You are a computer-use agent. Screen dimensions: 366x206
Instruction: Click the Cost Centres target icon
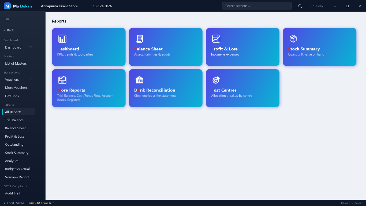[x=216, y=80]
